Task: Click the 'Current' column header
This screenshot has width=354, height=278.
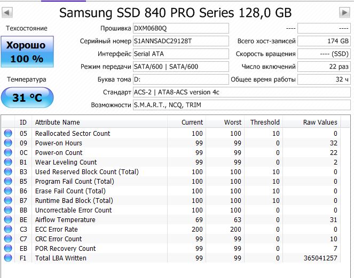Action: 192,122
